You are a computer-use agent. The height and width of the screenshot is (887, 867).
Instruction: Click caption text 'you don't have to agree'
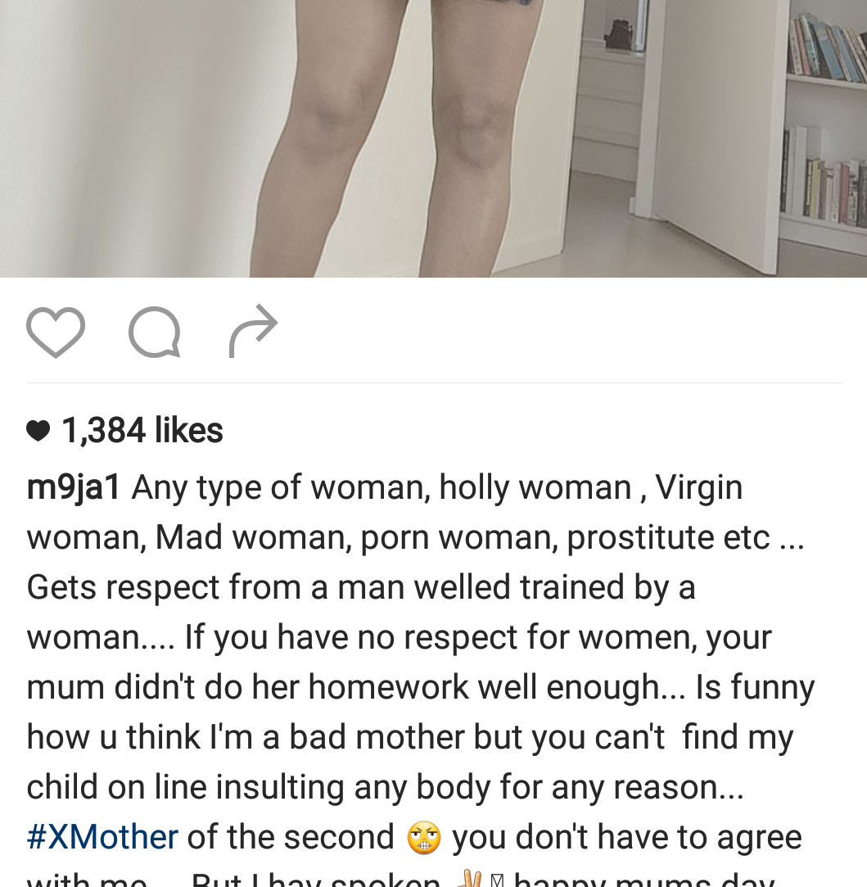(x=626, y=837)
